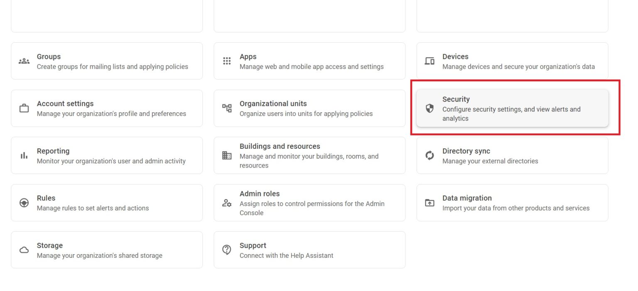Click the Buildings and resources icon
Screen dimensions: 638x291
pos(226,155)
